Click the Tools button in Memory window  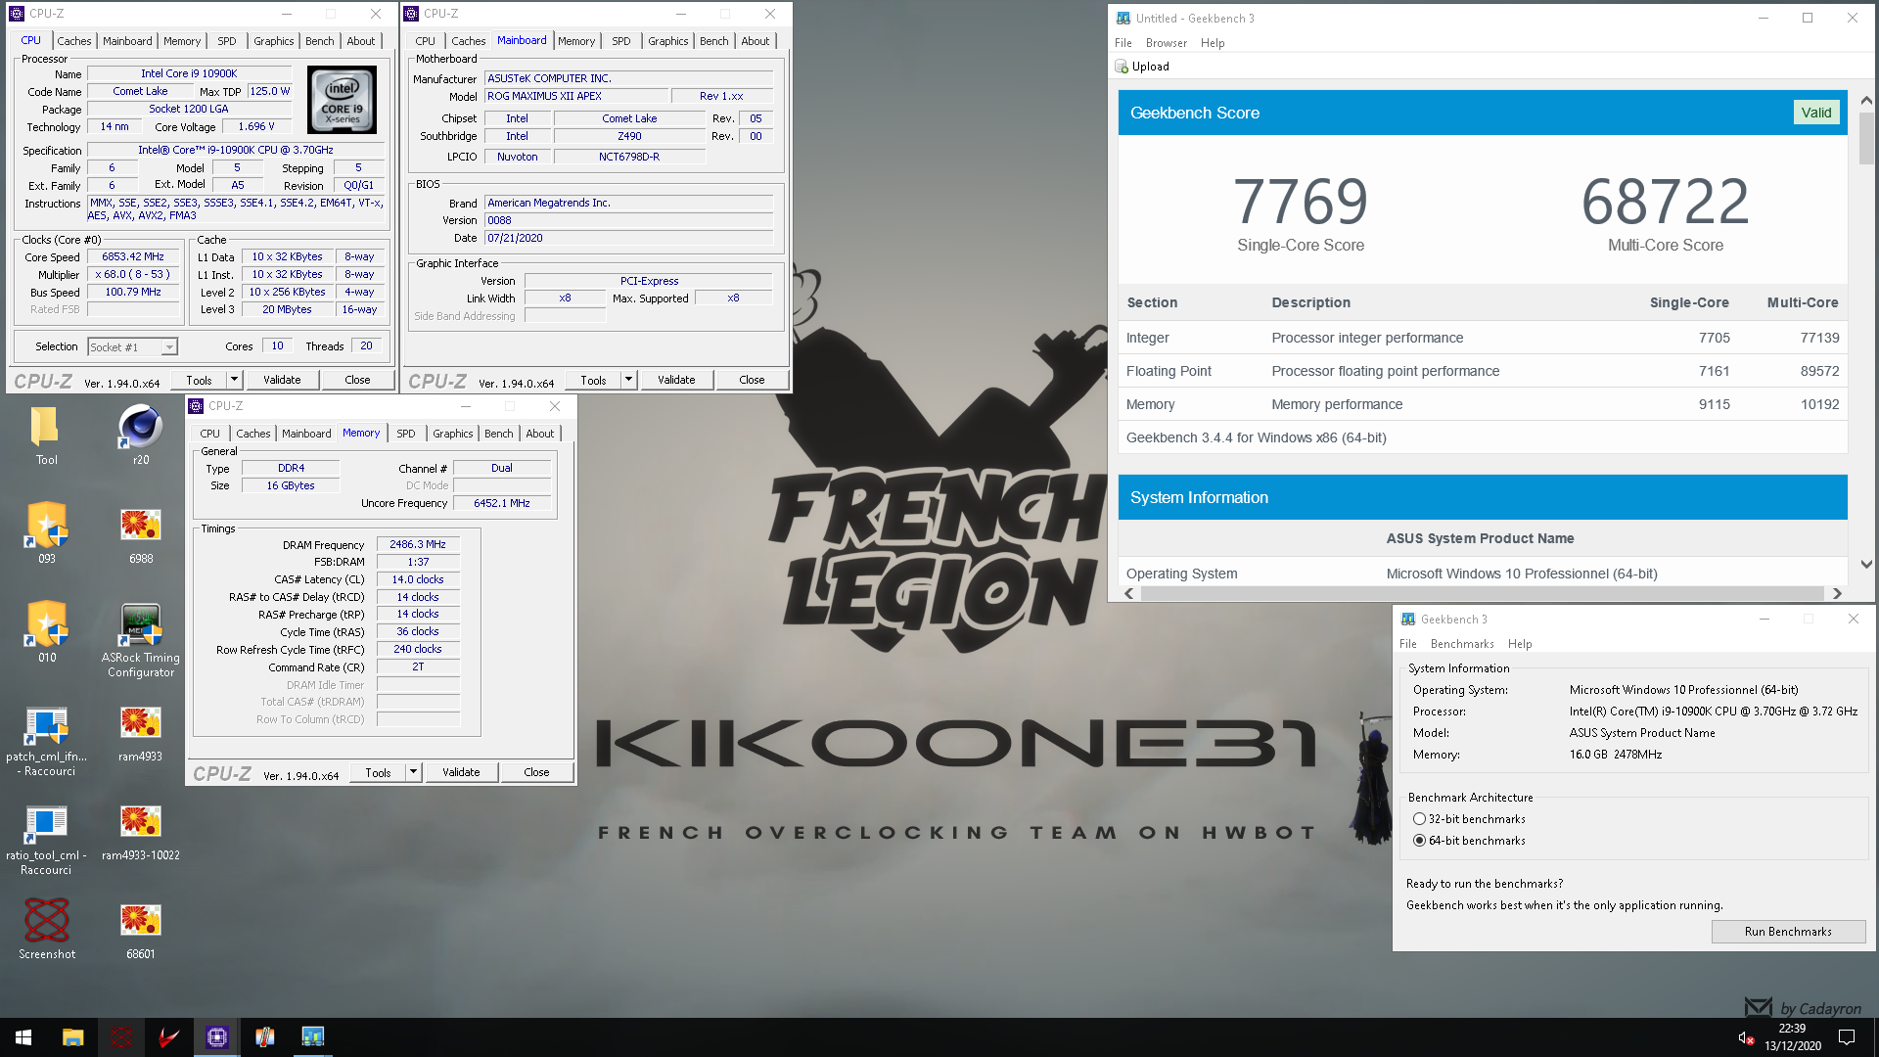coord(378,772)
